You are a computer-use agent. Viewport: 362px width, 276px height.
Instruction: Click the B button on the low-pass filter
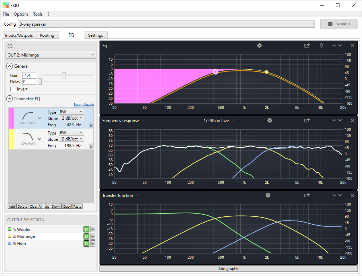(91, 146)
